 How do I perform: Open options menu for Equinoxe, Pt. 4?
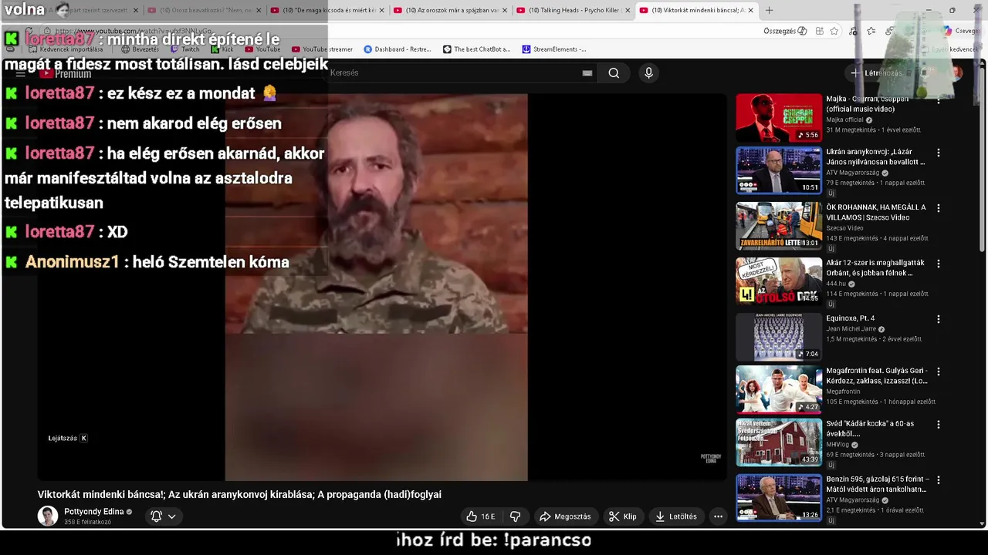click(939, 319)
